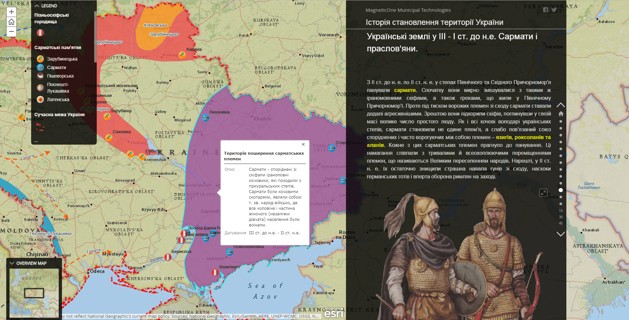Open the esri logo link
Viewport: 629px width, 320px height.
pyautogui.click(x=334, y=313)
